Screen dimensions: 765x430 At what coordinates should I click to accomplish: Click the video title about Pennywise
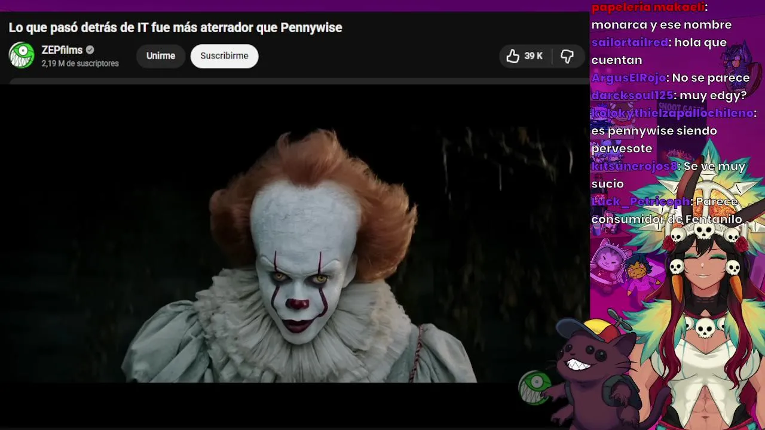(x=175, y=27)
